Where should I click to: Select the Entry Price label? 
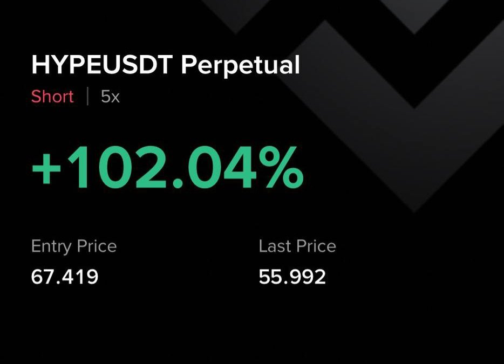(x=74, y=246)
